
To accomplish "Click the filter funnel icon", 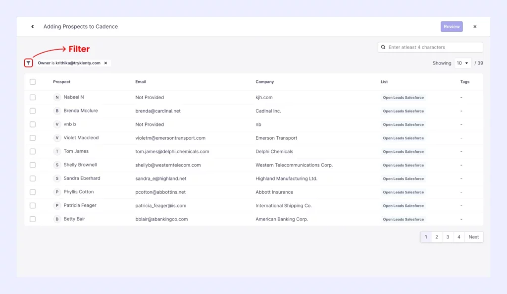I will coord(28,62).
